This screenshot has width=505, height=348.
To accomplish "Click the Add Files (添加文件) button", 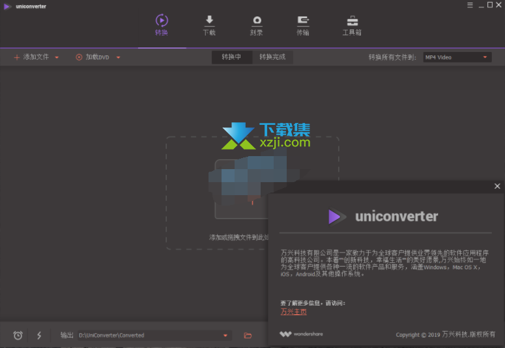I will coord(31,57).
